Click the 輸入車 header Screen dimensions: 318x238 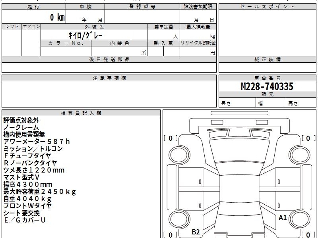[163, 43]
